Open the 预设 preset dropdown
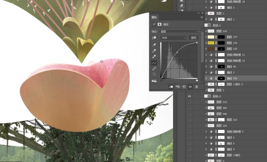This screenshot has width=267, height=162. (x=179, y=31)
